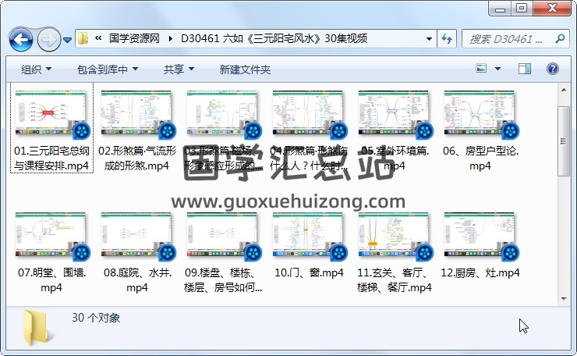Image resolution: width=577 pixels, height=356 pixels.
Task: Open the view options dropdown arrow
Action: (x=497, y=69)
